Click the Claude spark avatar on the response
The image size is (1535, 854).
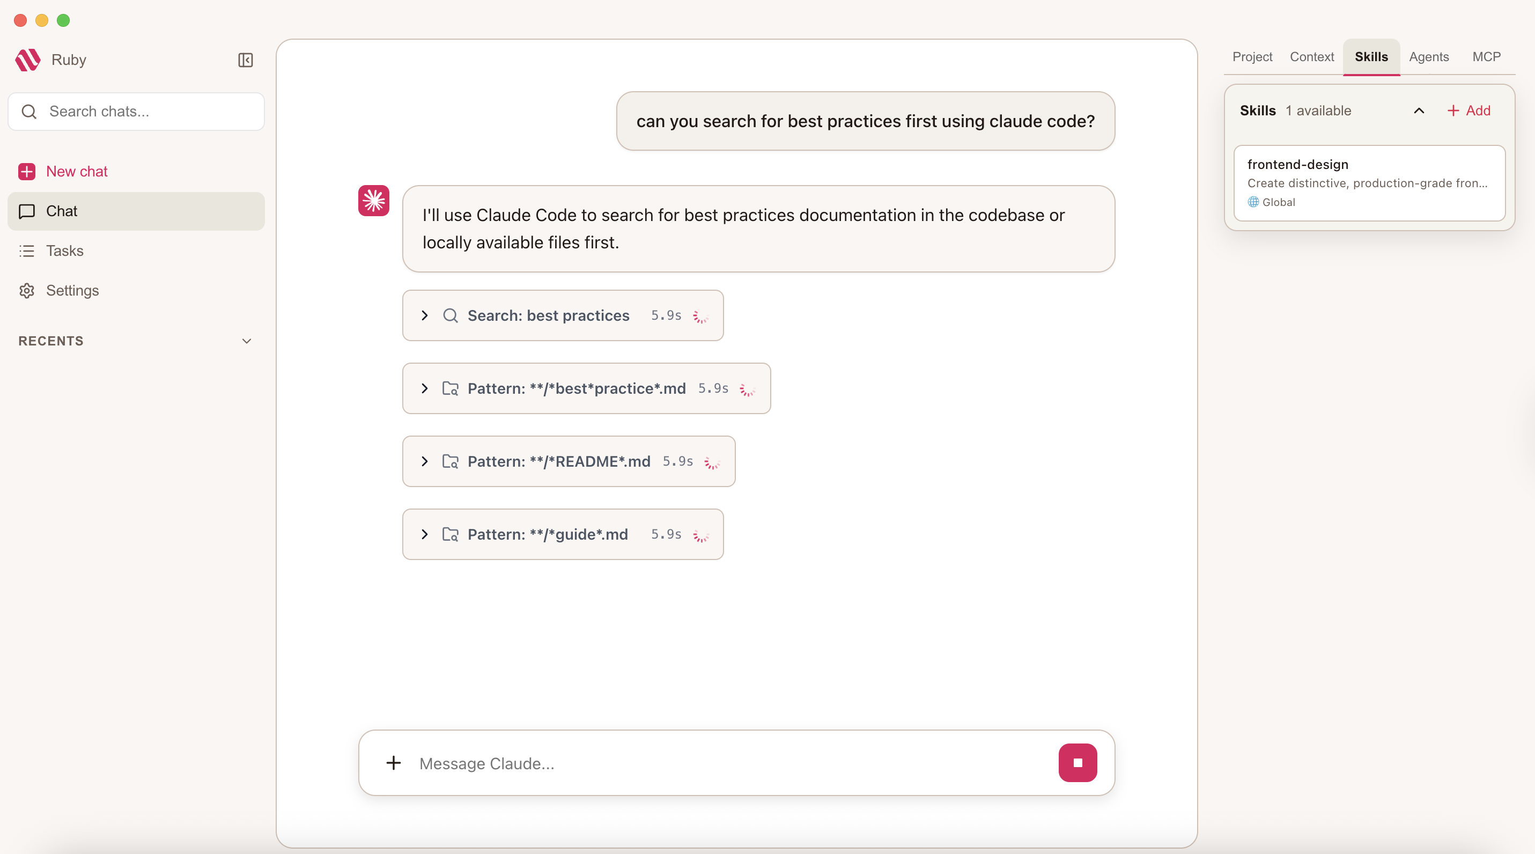[x=373, y=200]
